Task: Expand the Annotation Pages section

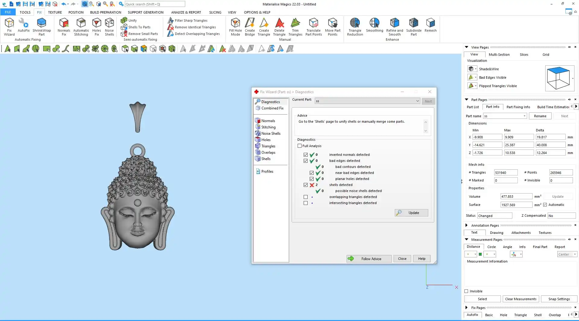Action: click(x=467, y=225)
